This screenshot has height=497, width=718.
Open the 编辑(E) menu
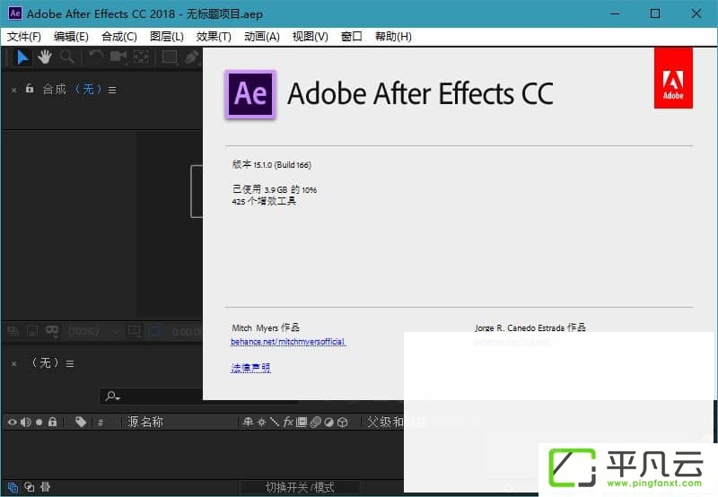coord(71,37)
